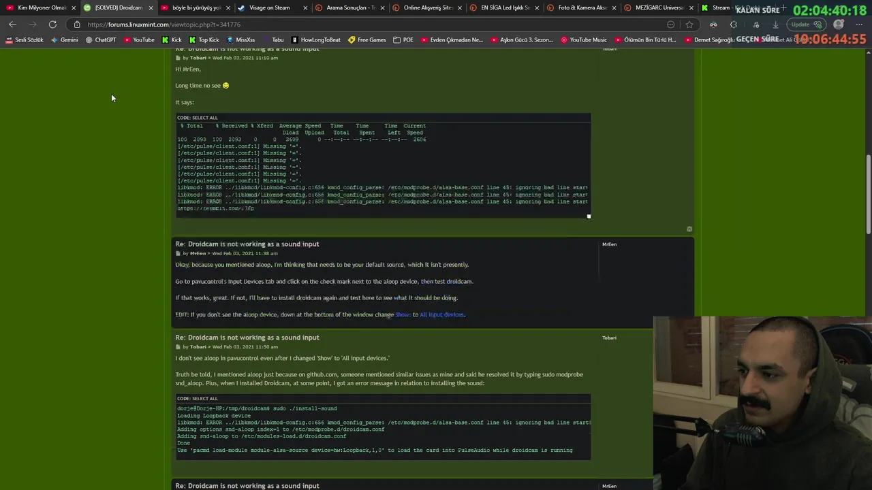This screenshot has width=872, height=490.
Task: Open the Gemini bookmark
Action: [65, 40]
